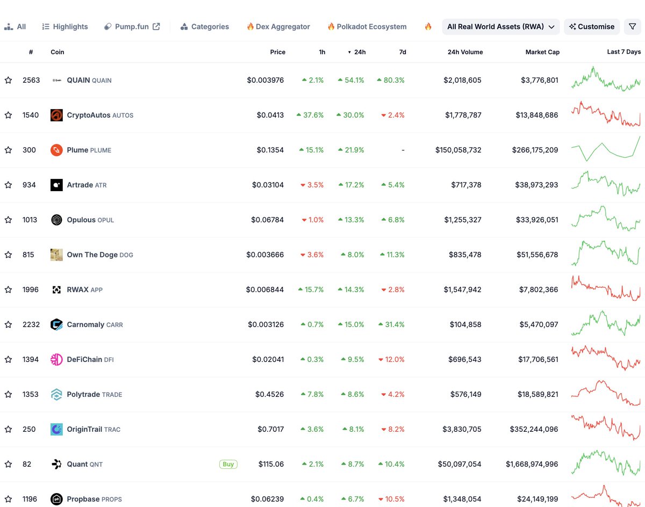Click the Plume 7-day sparkline chart
The height and width of the screenshot is (507, 645).
click(606, 148)
